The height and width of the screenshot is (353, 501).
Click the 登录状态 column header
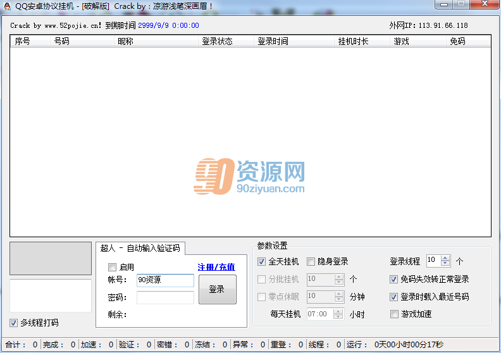pos(226,41)
